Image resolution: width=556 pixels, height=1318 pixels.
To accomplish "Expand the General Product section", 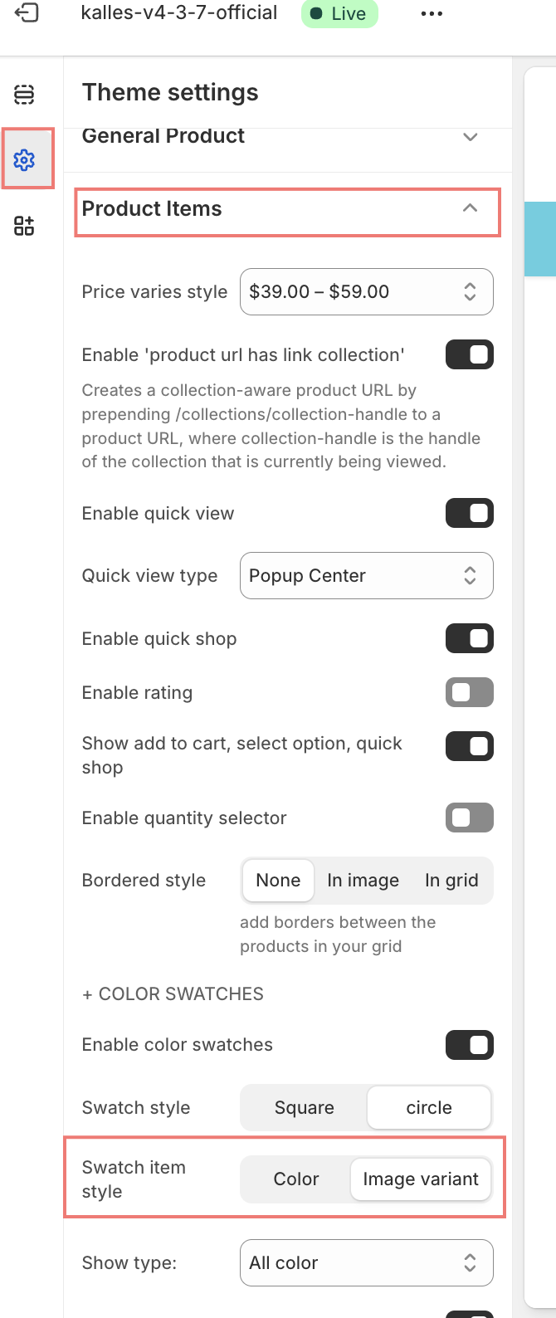I will 470,137.
